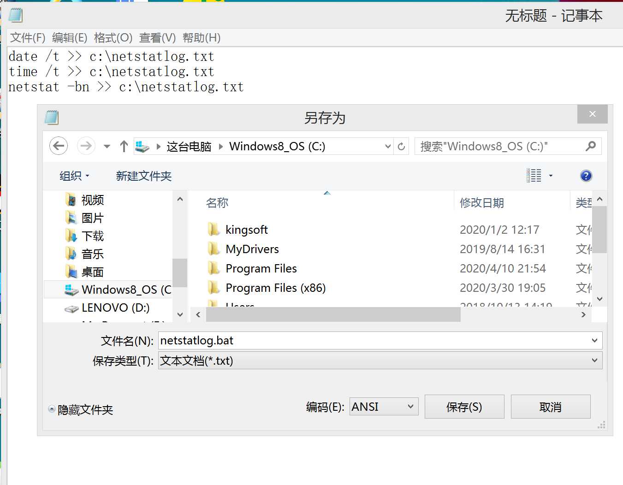Image resolution: width=623 pixels, height=485 pixels.
Task: Select the MyDrivers folder
Action: (x=252, y=249)
